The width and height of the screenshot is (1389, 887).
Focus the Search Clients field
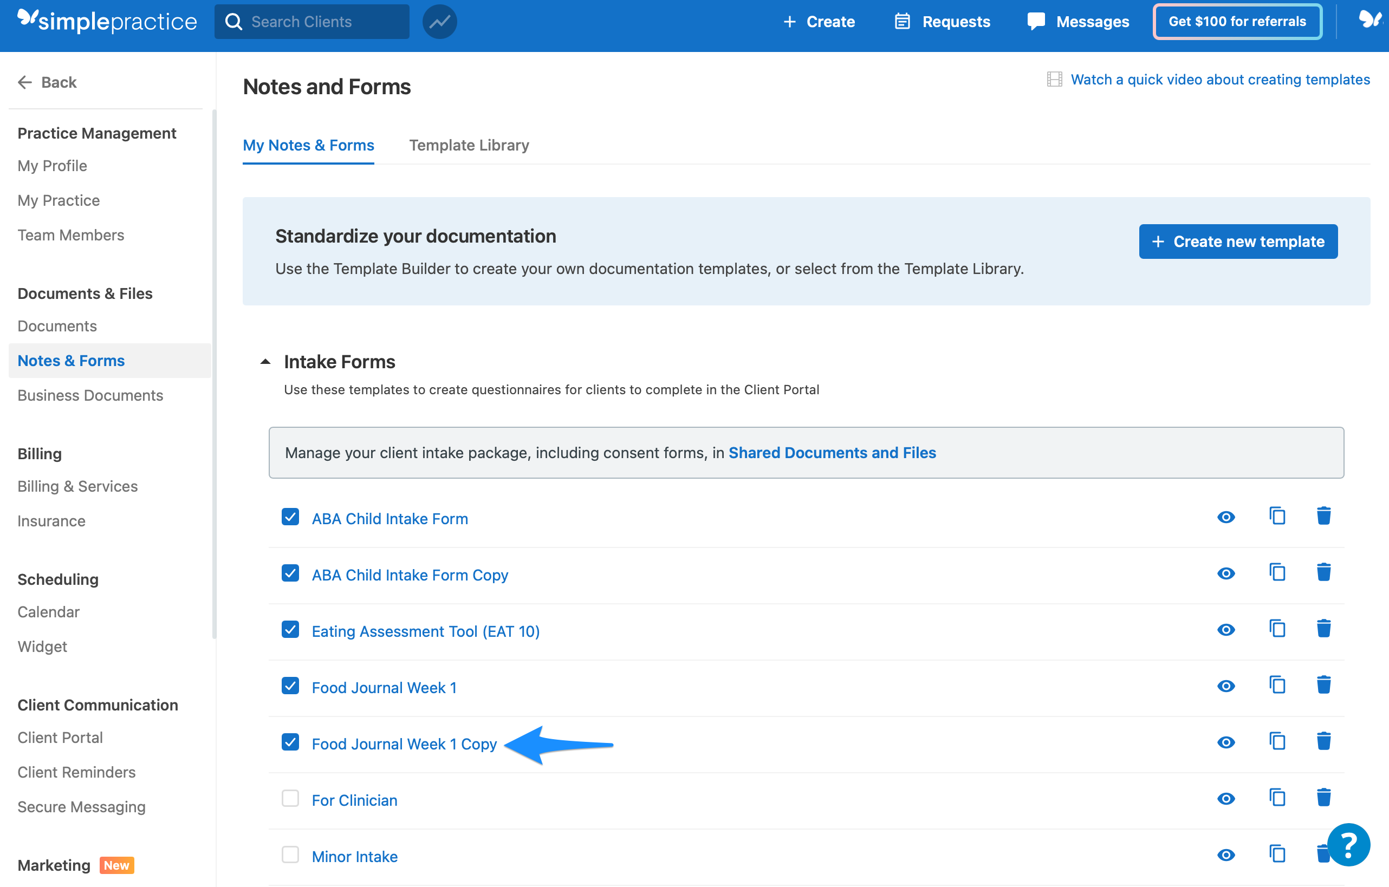tap(312, 22)
